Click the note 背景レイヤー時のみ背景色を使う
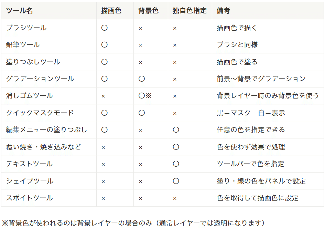This screenshot has height=228, width=325. (x=268, y=96)
